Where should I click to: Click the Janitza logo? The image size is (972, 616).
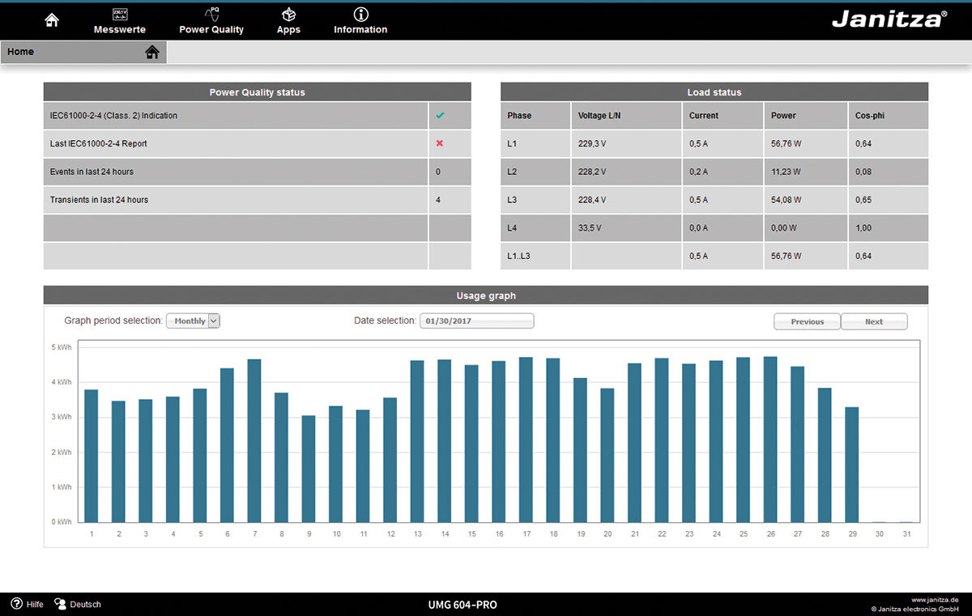(889, 19)
